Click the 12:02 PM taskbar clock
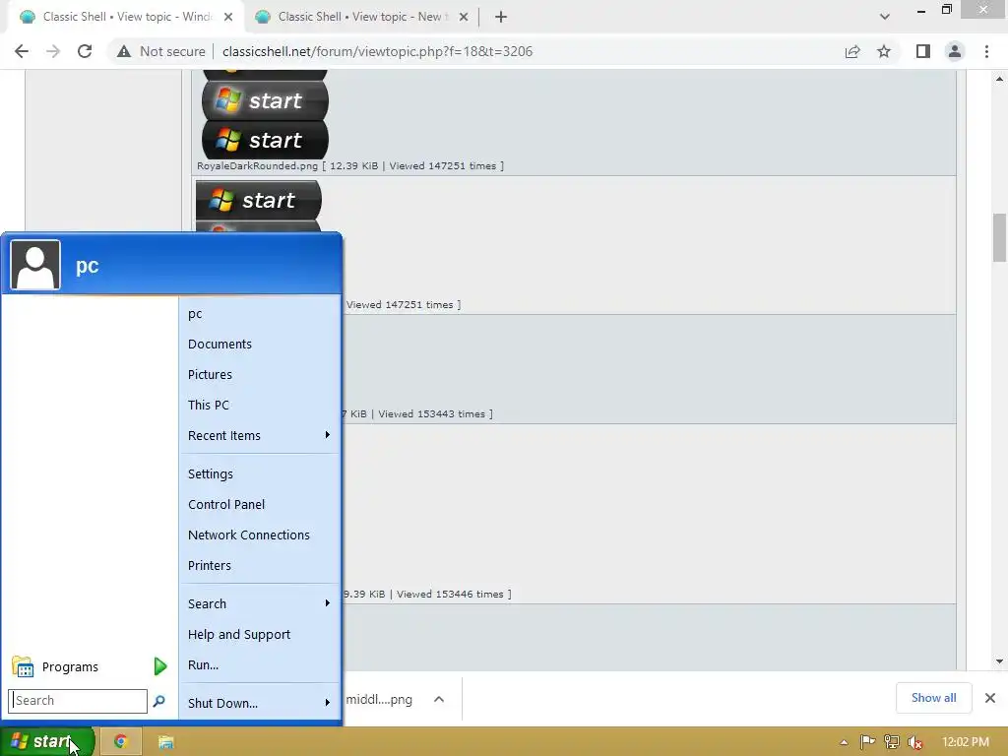This screenshot has width=1008, height=756. click(x=965, y=742)
